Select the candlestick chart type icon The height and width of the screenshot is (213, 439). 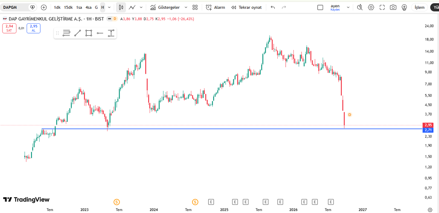pos(121,7)
